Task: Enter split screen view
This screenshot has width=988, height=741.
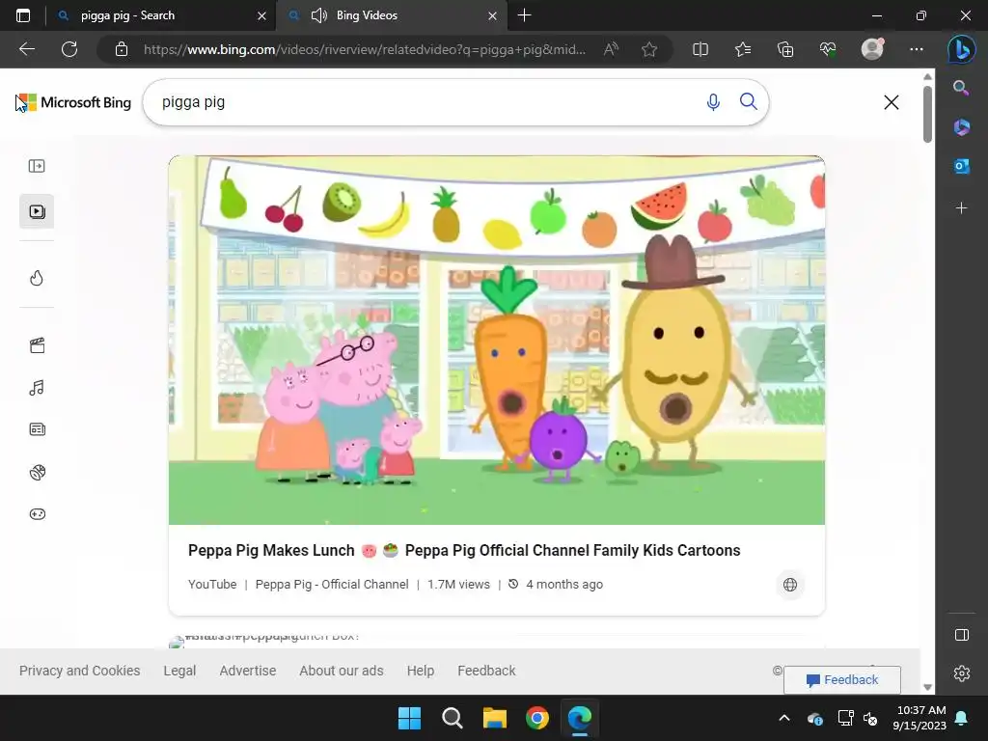Action: click(x=700, y=49)
